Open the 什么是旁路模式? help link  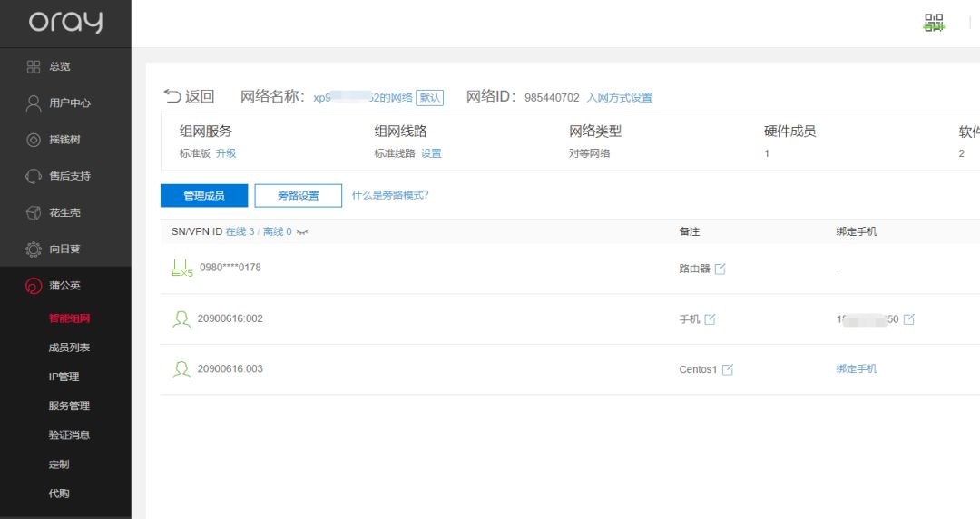[x=390, y=195]
